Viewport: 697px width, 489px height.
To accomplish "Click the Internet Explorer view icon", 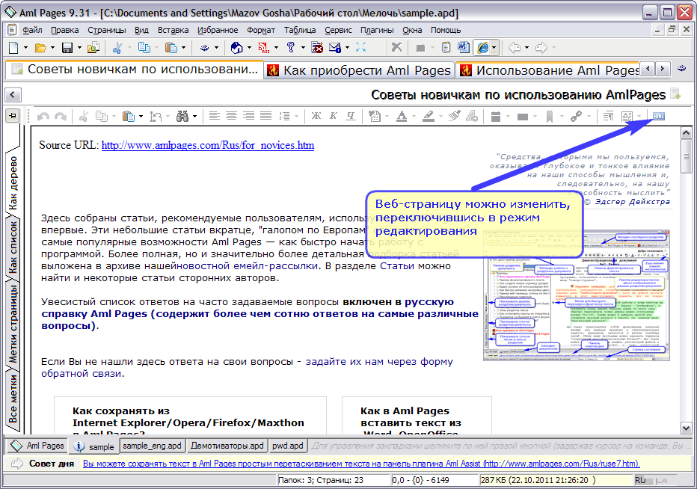I will click(483, 48).
